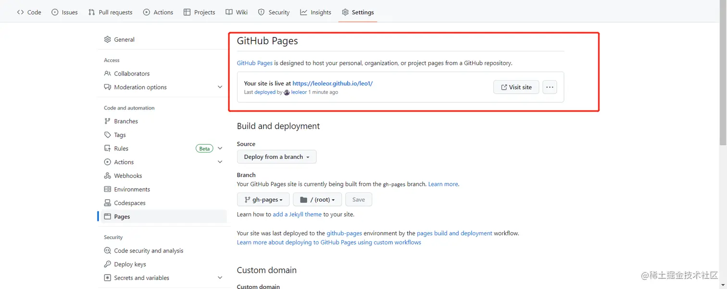Open the Insights tab
Image resolution: width=727 pixels, height=289 pixels.
tap(315, 12)
